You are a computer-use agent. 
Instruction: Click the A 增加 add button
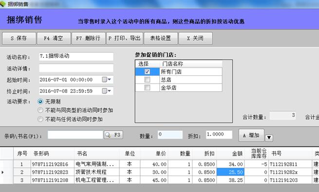click(x=251, y=135)
